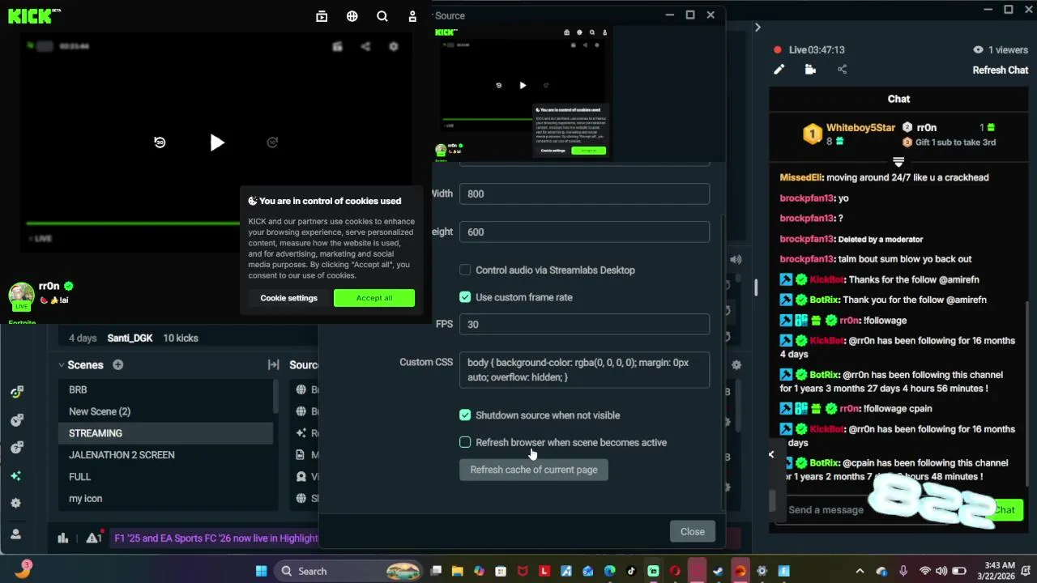
Task: Click the share icon in Kick player
Action: [365, 46]
